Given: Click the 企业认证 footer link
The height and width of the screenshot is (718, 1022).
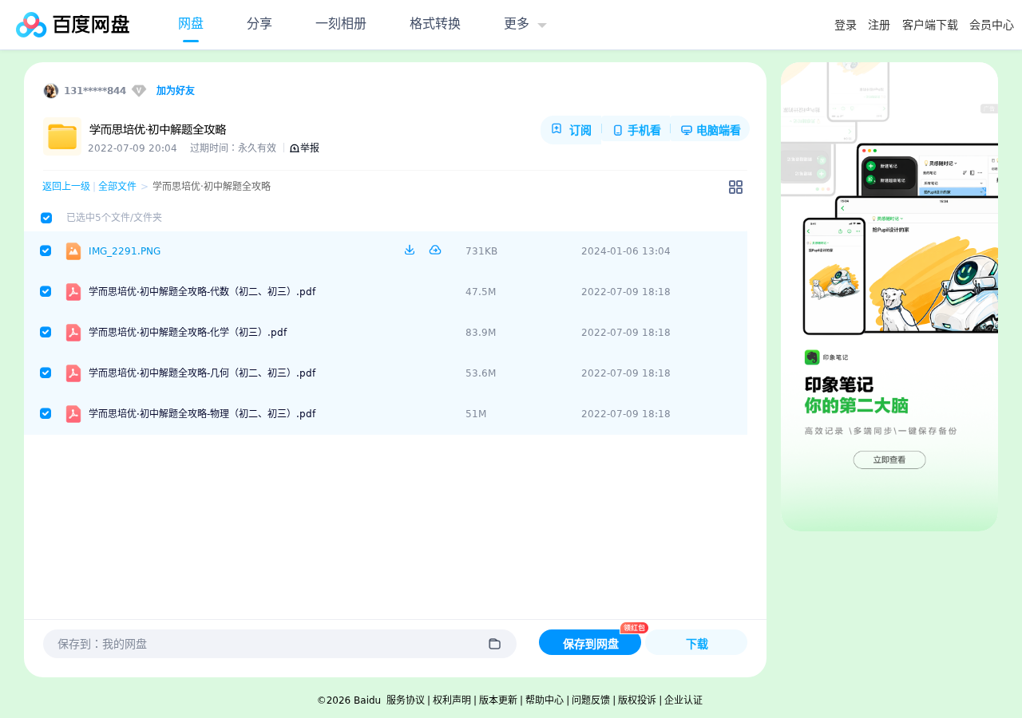Looking at the screenshot, I should click(683, 700).
